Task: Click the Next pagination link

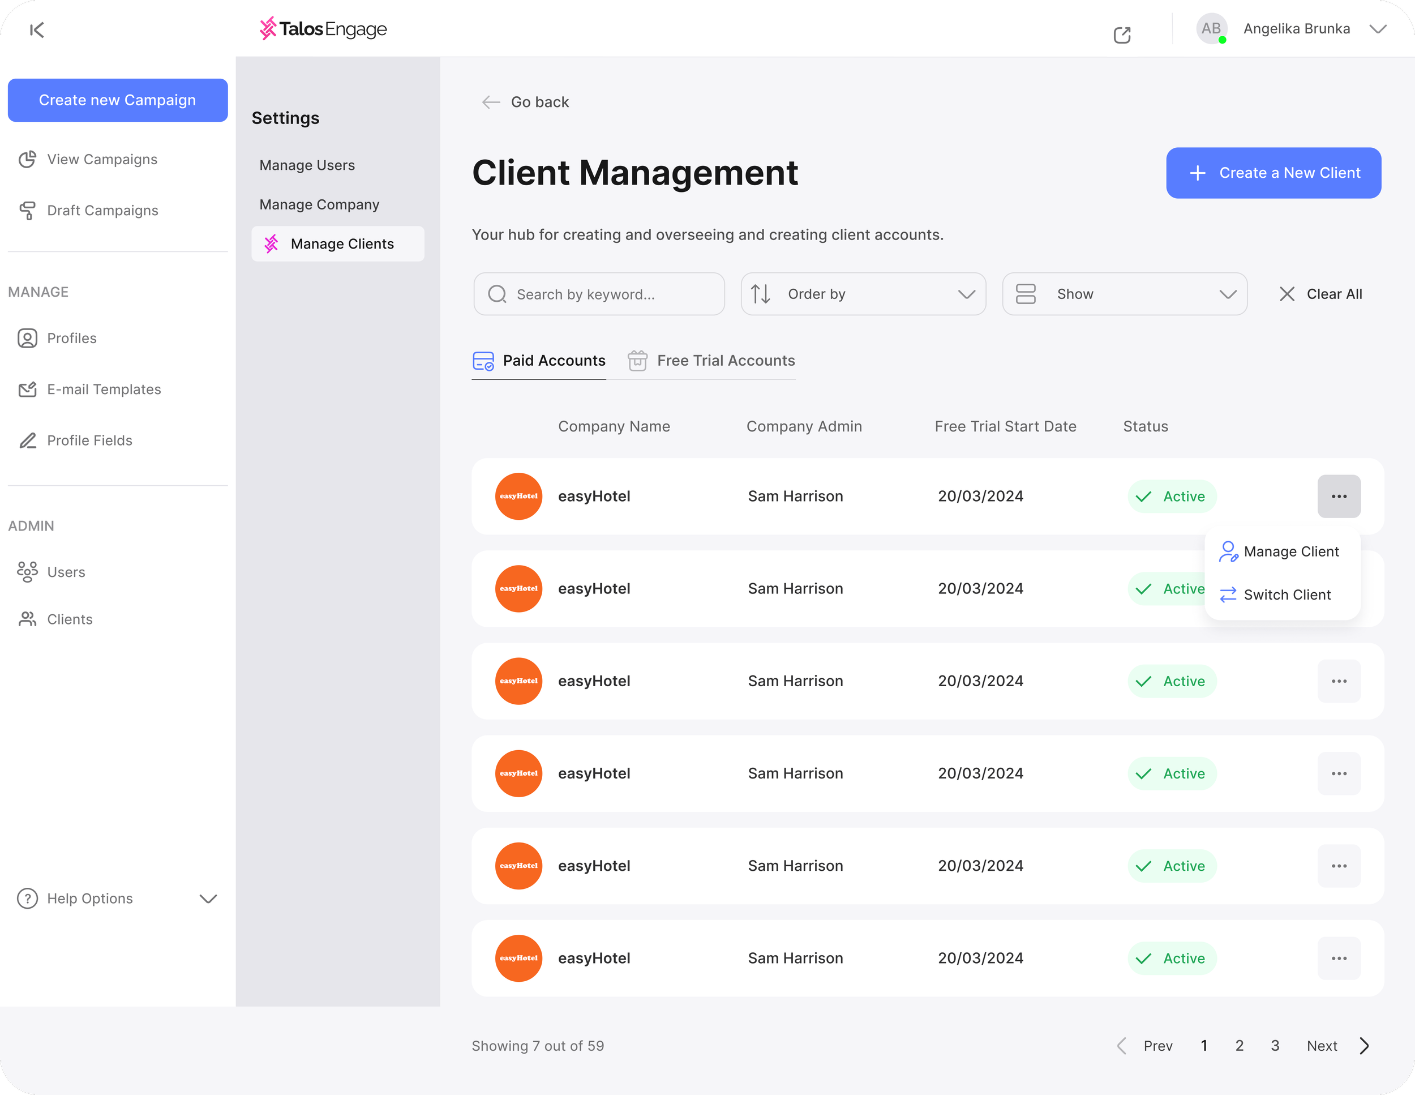Action: coord(1322,1046)
